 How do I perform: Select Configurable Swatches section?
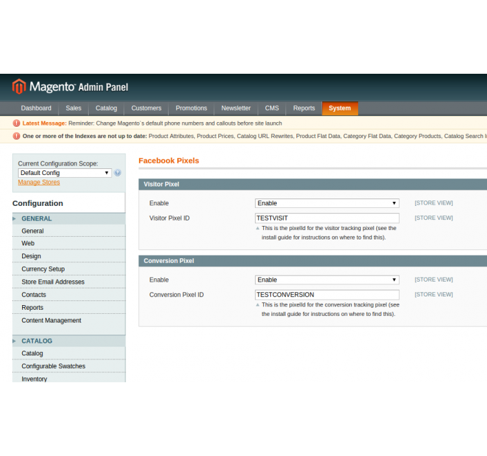(69, 366)
